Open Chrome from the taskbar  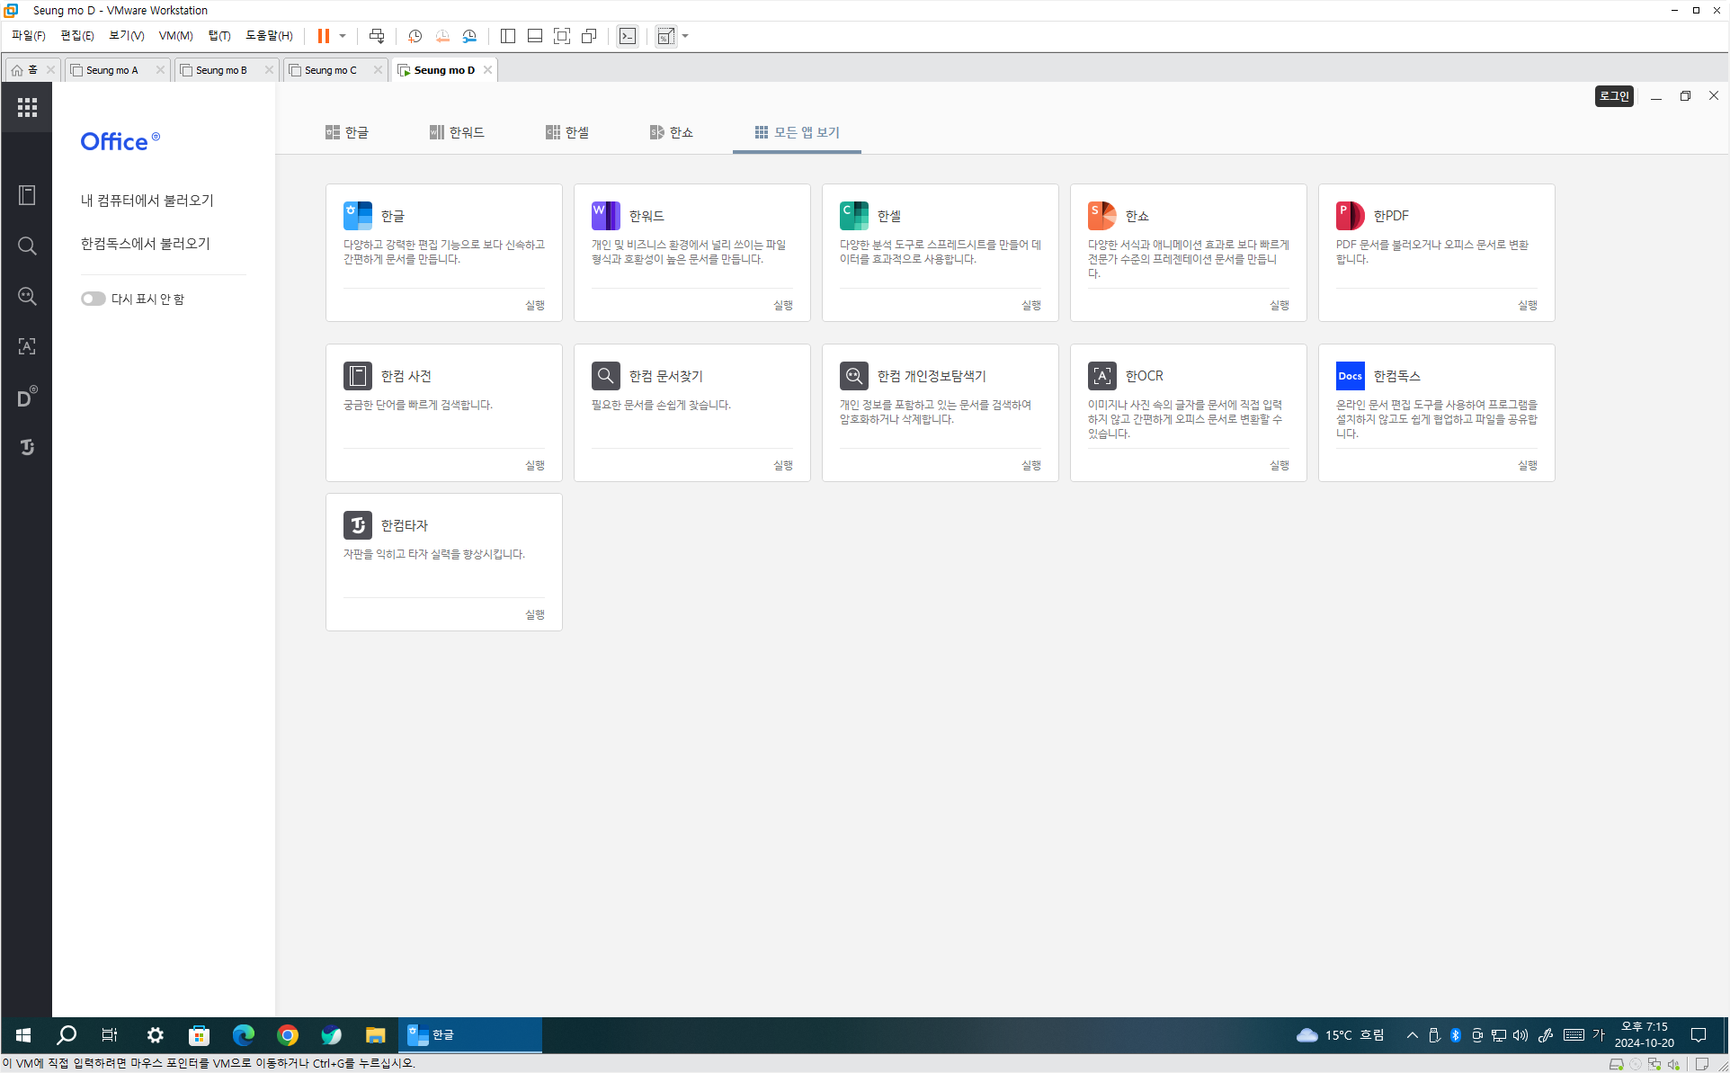[288, 1035]
